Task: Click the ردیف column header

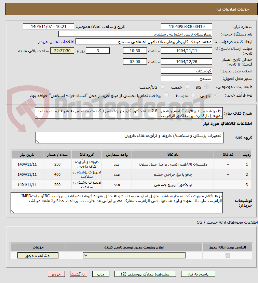Action: click(x=247, y=155)
